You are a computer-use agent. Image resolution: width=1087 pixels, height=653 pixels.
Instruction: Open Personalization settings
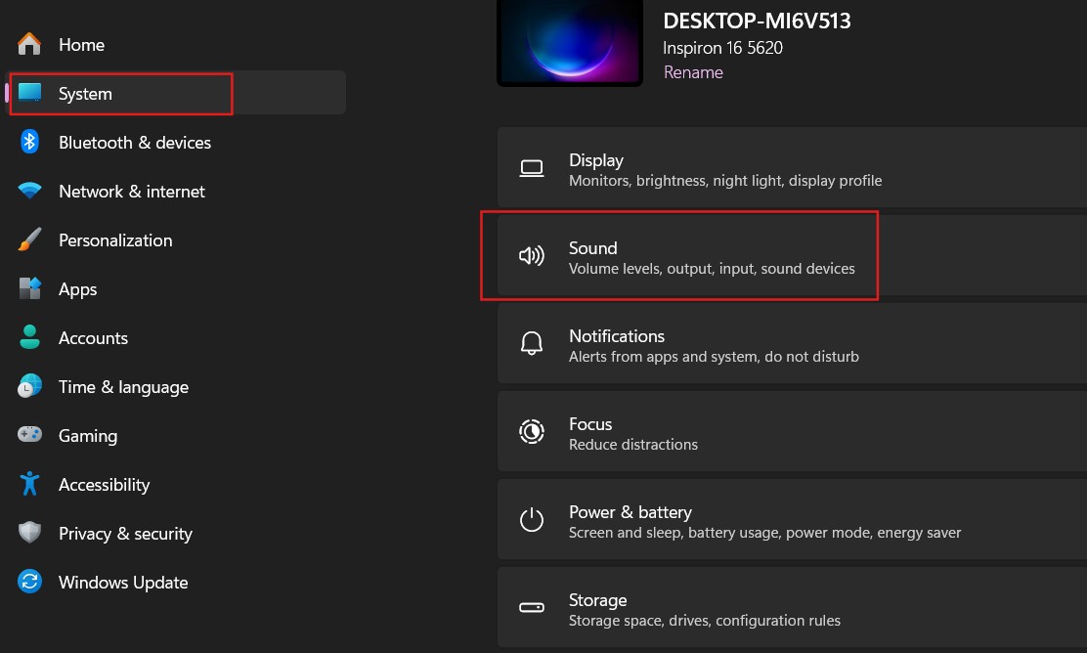[x=115, y=240]
